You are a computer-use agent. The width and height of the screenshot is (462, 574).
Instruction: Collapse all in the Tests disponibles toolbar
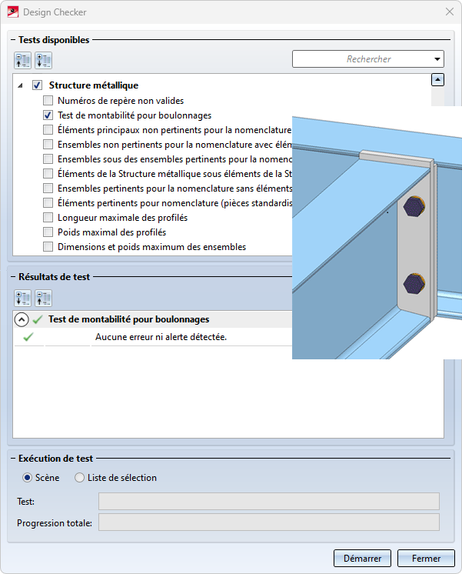tap(23, 61)
